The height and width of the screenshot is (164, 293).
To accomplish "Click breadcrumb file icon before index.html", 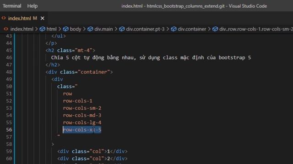I will coord(6,29).
